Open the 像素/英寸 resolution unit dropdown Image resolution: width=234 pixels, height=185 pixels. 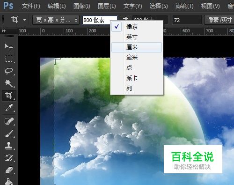click(x=219, y=20)
